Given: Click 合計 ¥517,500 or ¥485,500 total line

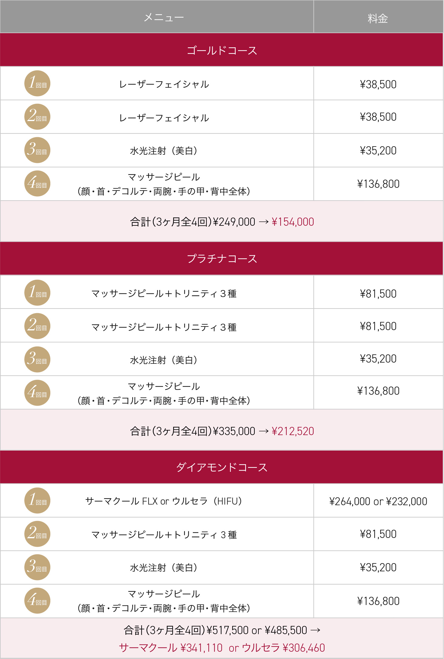Looking at the screenshot, I should point(222,630).
